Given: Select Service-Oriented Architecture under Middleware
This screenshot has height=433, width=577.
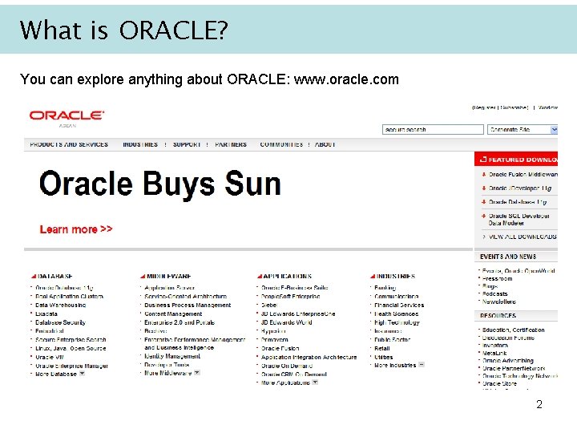Looking at the screenshot, I should (186, 297).
